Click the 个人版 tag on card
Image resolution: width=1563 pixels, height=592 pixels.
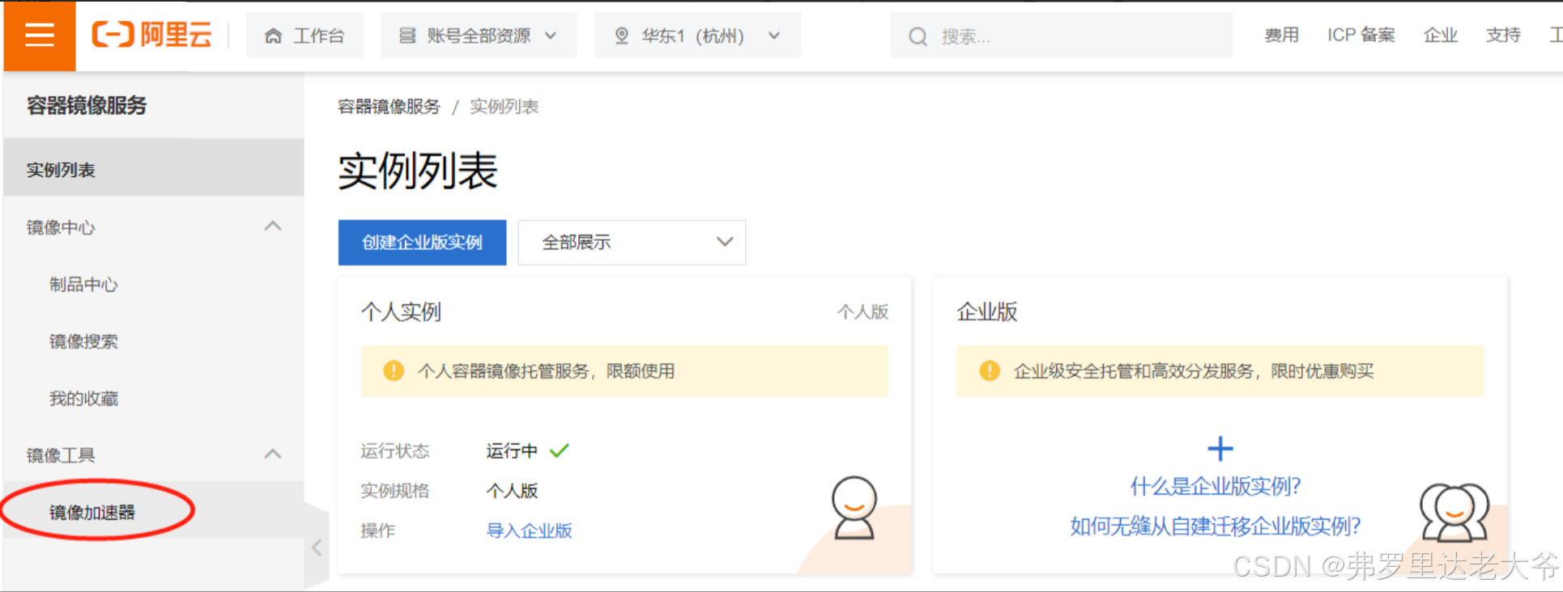coord(862,311)
